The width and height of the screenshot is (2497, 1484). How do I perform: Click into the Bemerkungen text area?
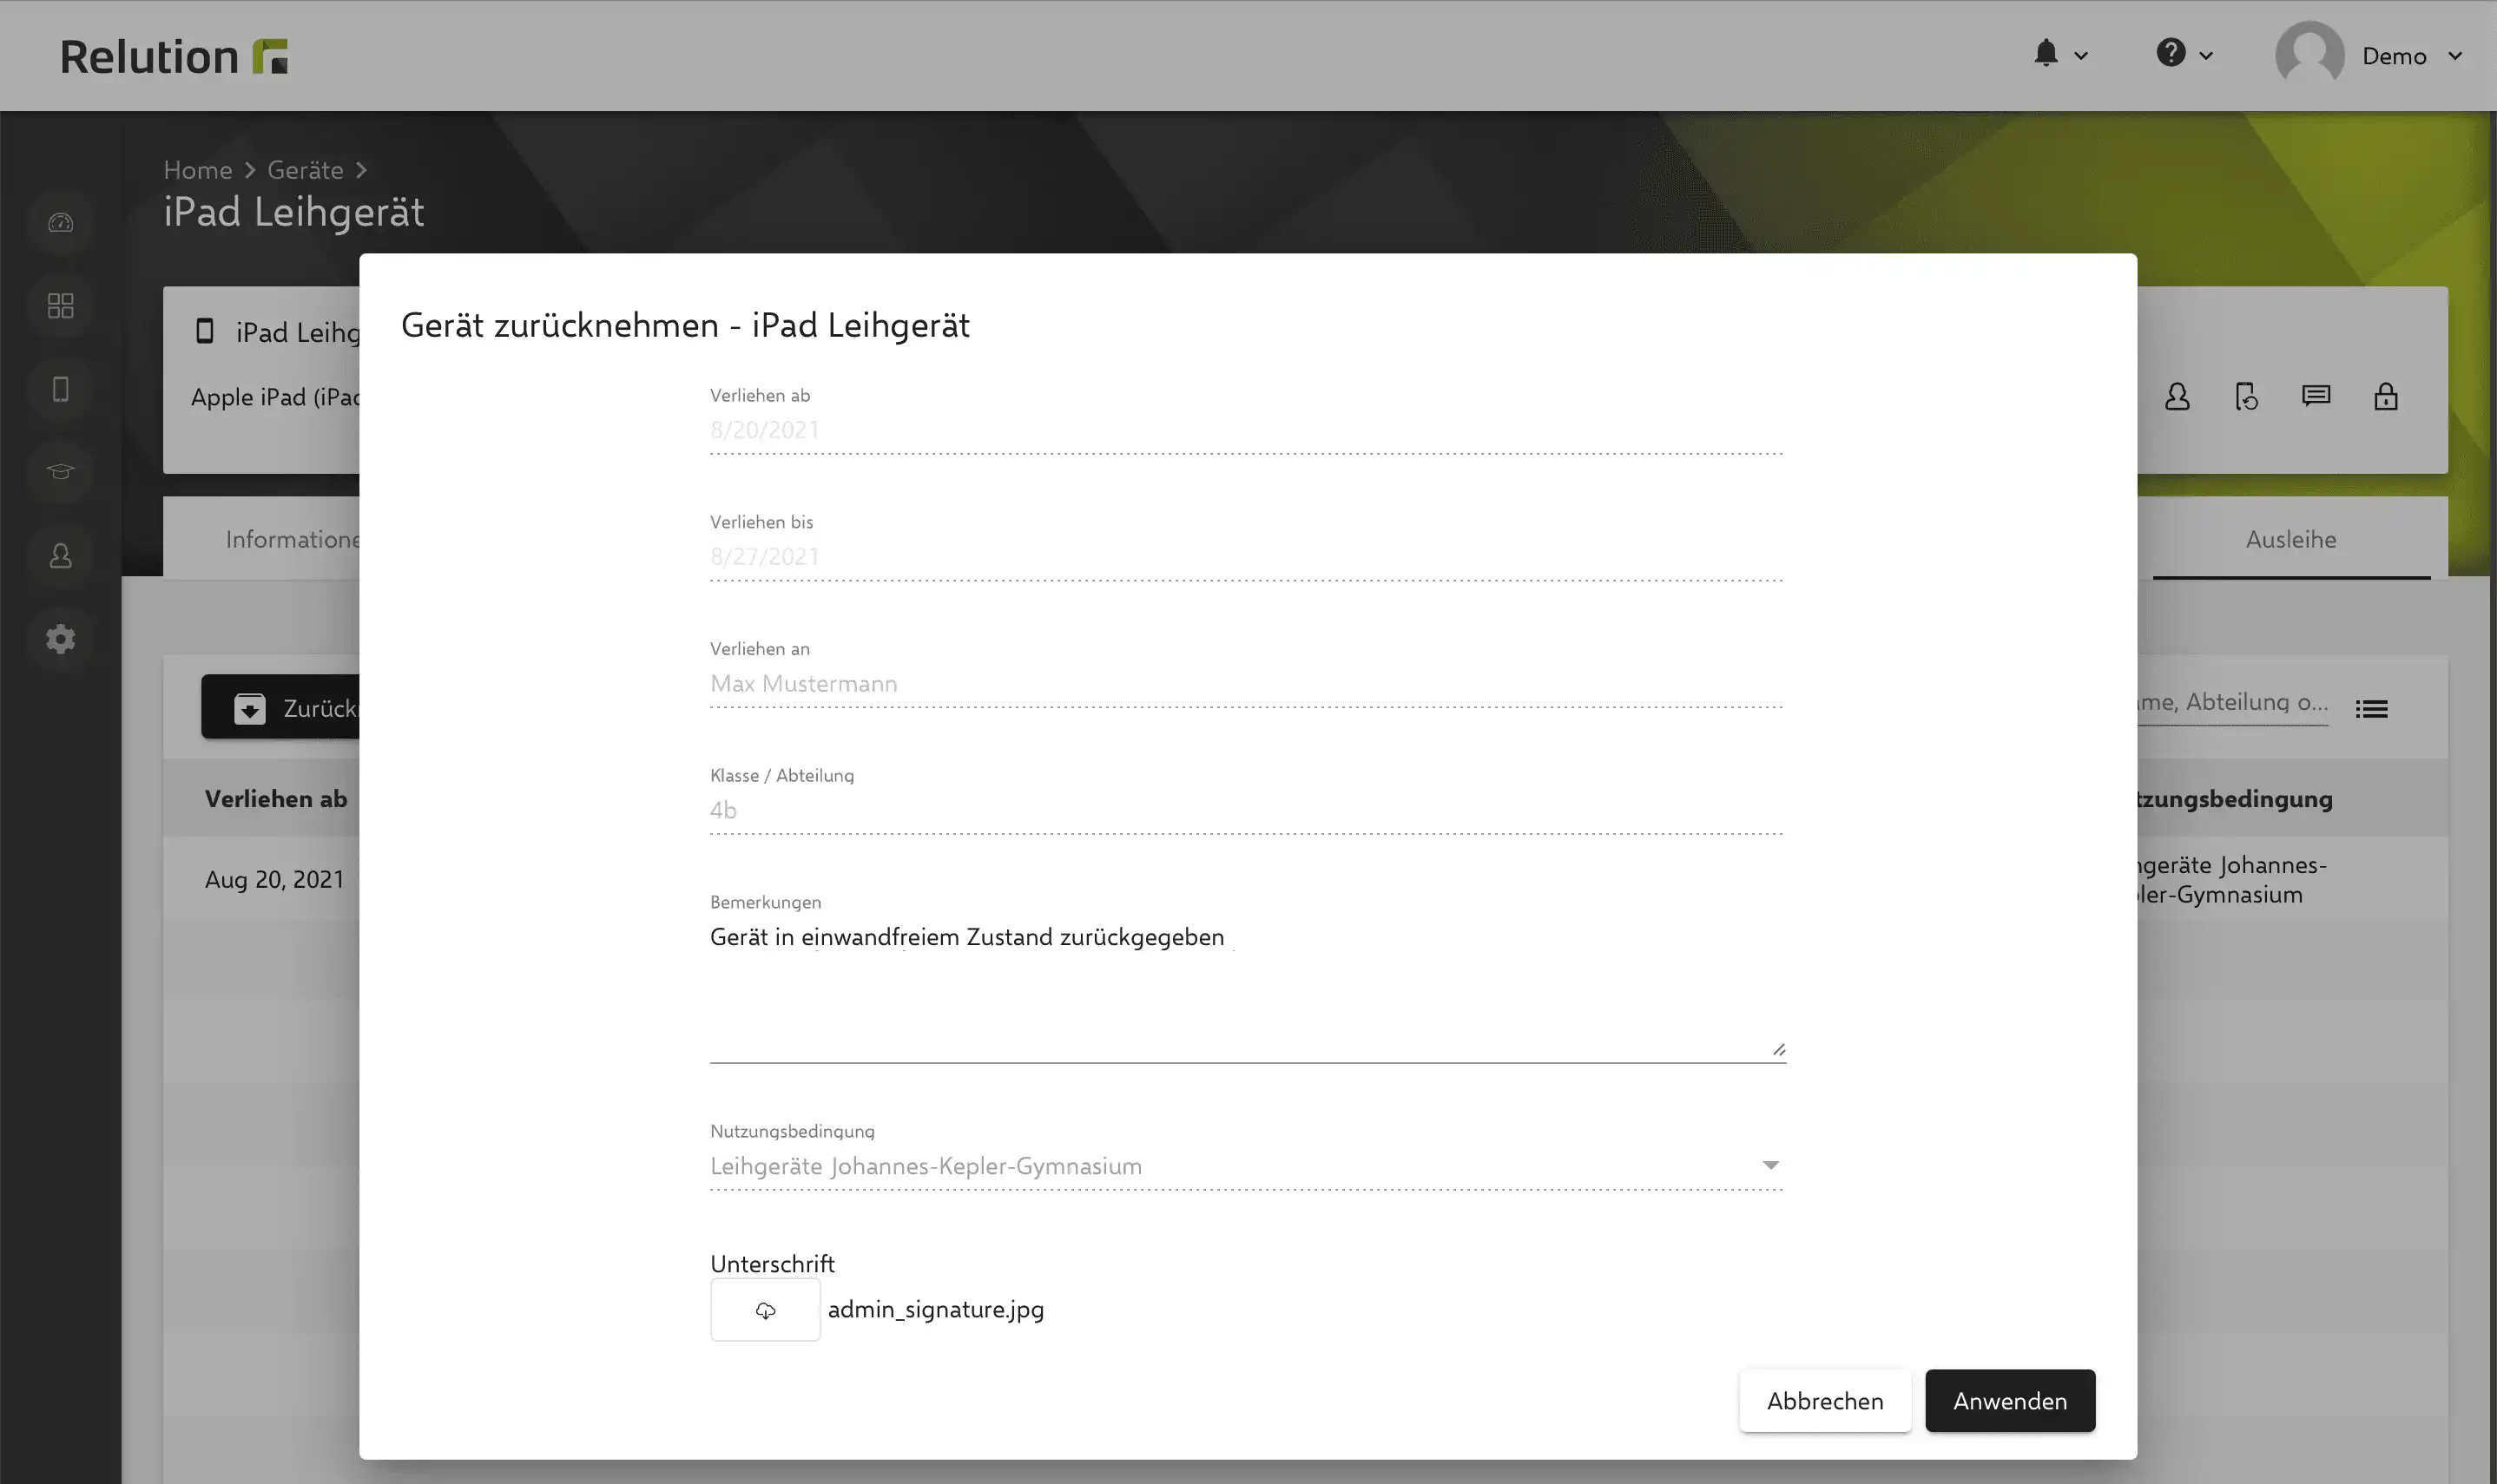pyautogui.click(x=1247, y=990)
